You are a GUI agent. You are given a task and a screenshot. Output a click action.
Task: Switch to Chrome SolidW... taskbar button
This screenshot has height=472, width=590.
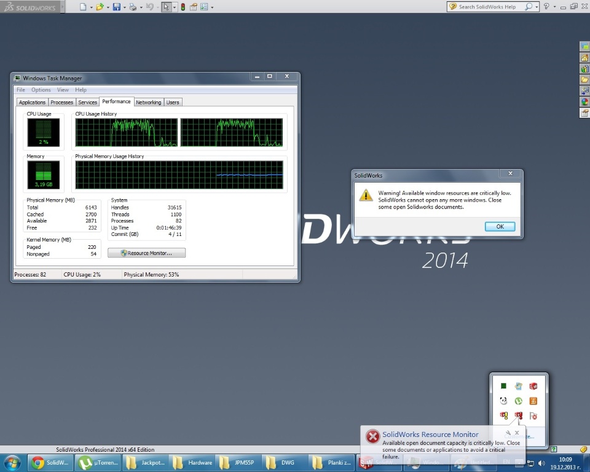(x=51, y=463)
